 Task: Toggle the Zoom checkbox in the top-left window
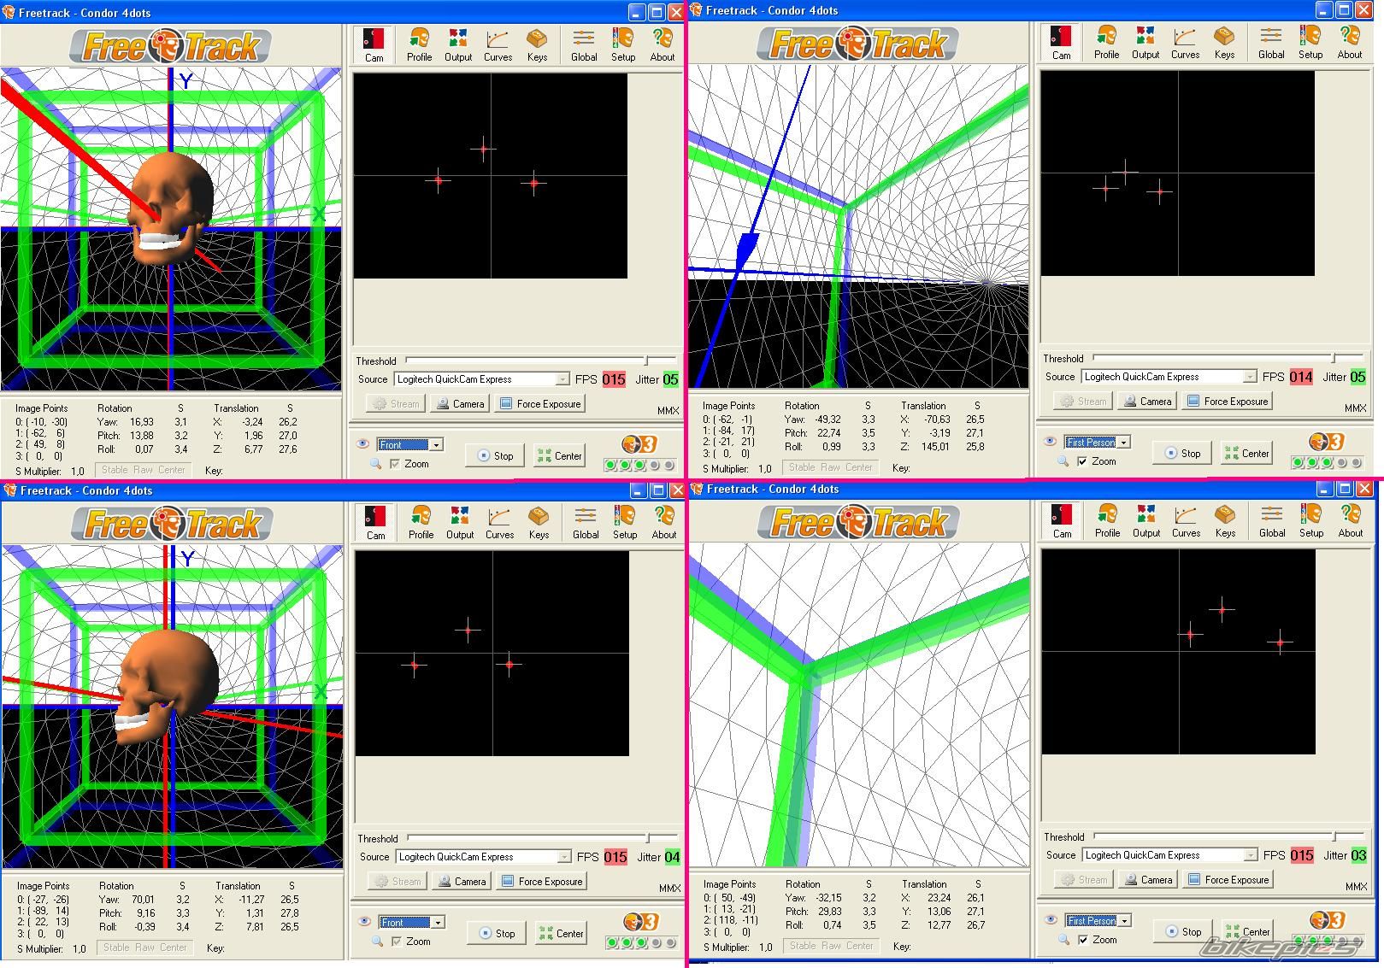tap(395, 464)
